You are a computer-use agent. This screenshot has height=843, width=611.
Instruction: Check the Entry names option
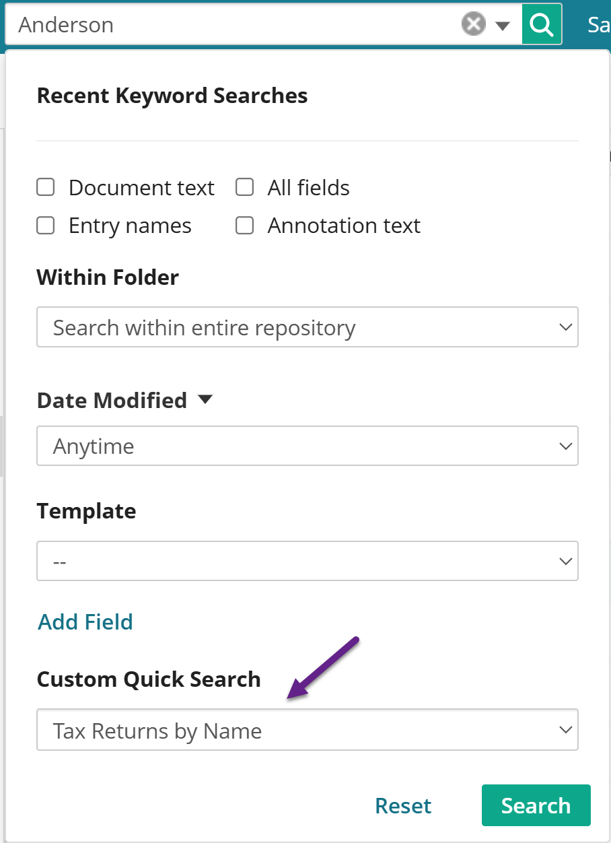point(45,225)
